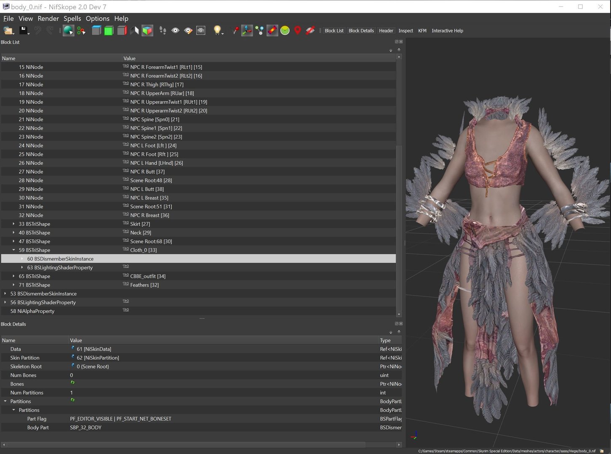The width and height of the screenshot is (611, 454).
Task: Click the Redo arrow icon
Action: click(50, 30)
